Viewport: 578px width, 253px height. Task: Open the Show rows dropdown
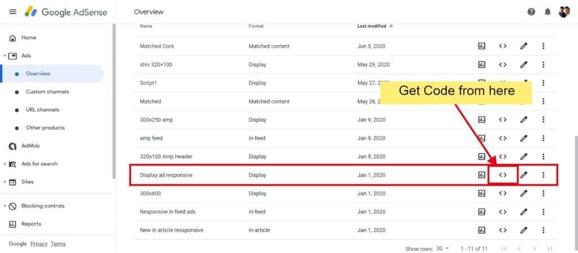pyautogui.click(x=443, y=248)
